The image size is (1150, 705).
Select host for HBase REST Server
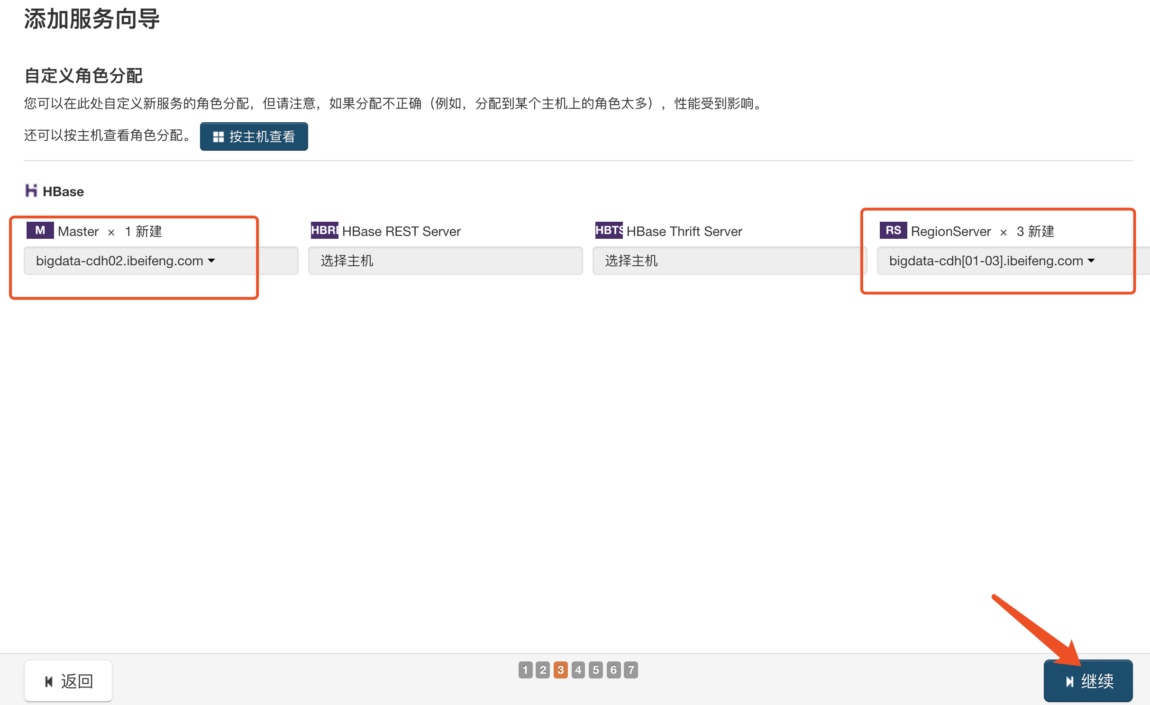[445, 261]
